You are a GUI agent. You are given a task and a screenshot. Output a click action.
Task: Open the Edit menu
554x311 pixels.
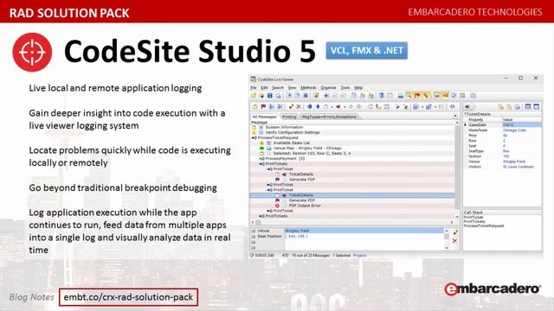coord(264,87)
